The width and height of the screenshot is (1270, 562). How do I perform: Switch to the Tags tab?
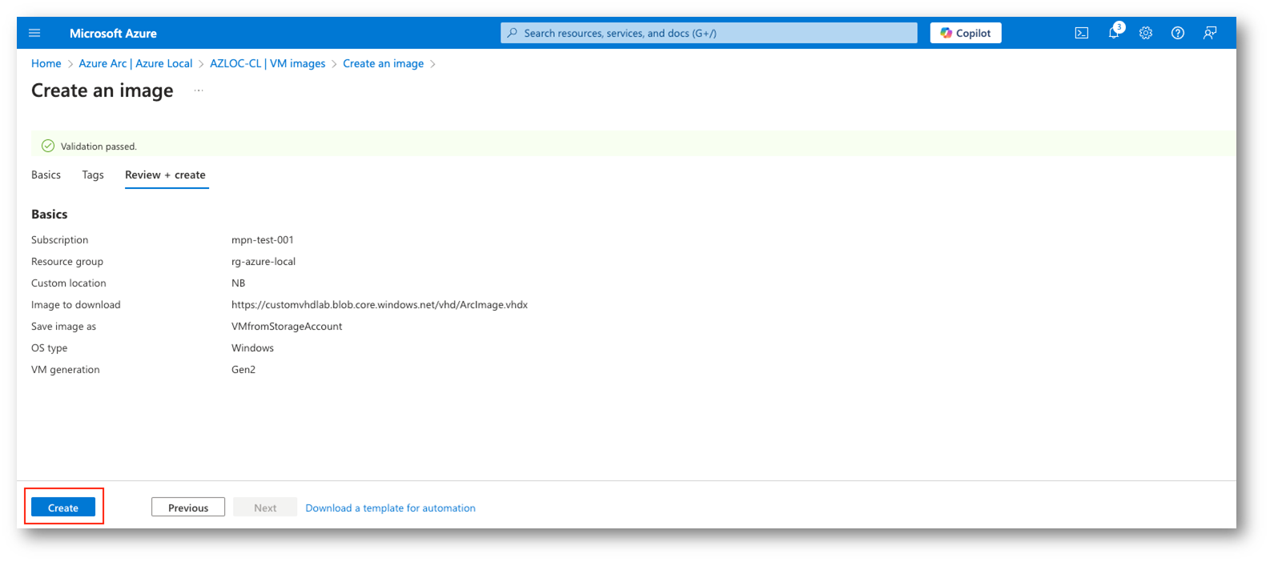click(x=93, y=175)
